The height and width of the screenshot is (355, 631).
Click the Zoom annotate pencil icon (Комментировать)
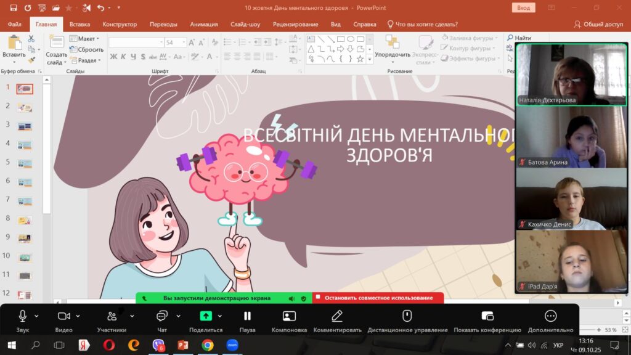tap(336, 316)
